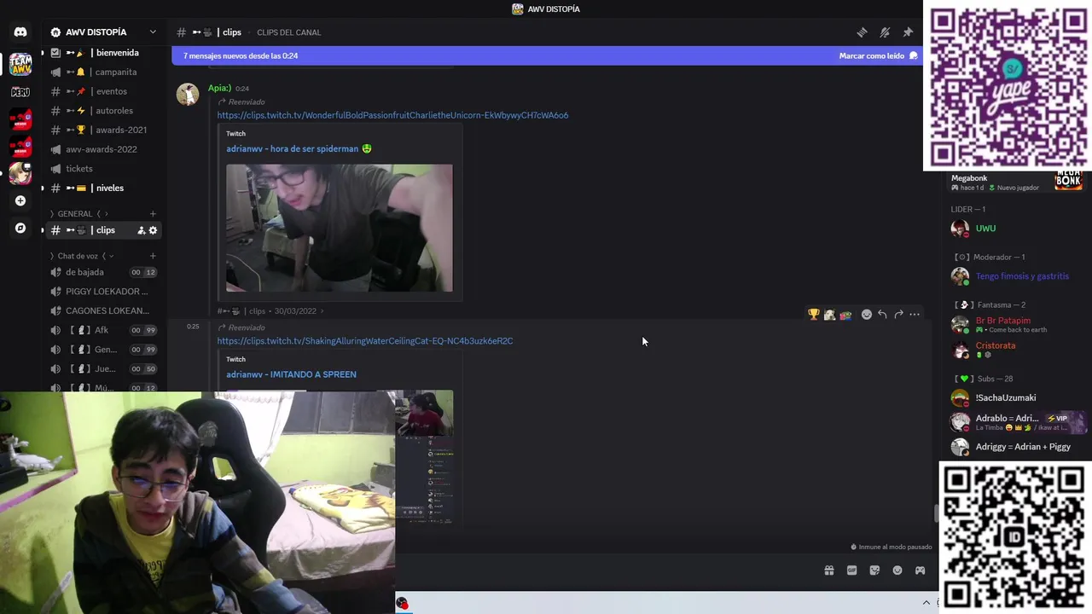
Task: Open the anime avatar server icon
Action: [20, 173]
